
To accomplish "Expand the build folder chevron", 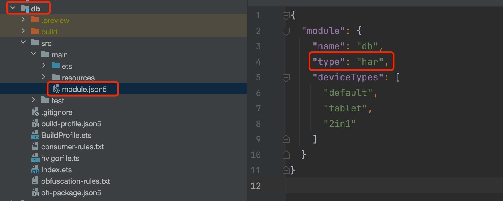I will tap(23, 31).
